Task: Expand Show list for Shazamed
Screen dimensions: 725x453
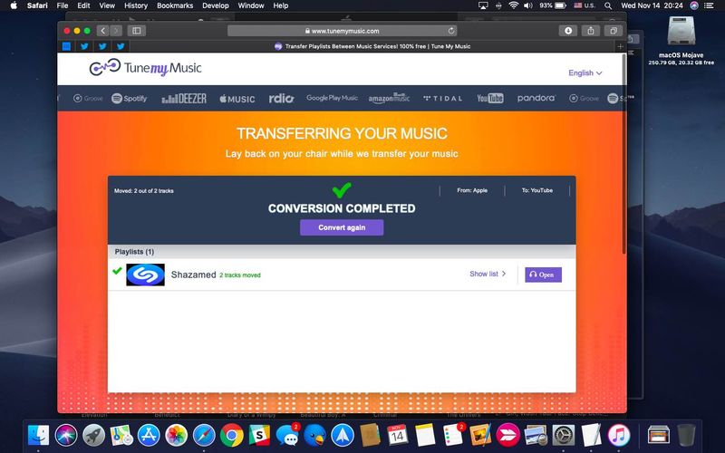Action: pos(488,274)
